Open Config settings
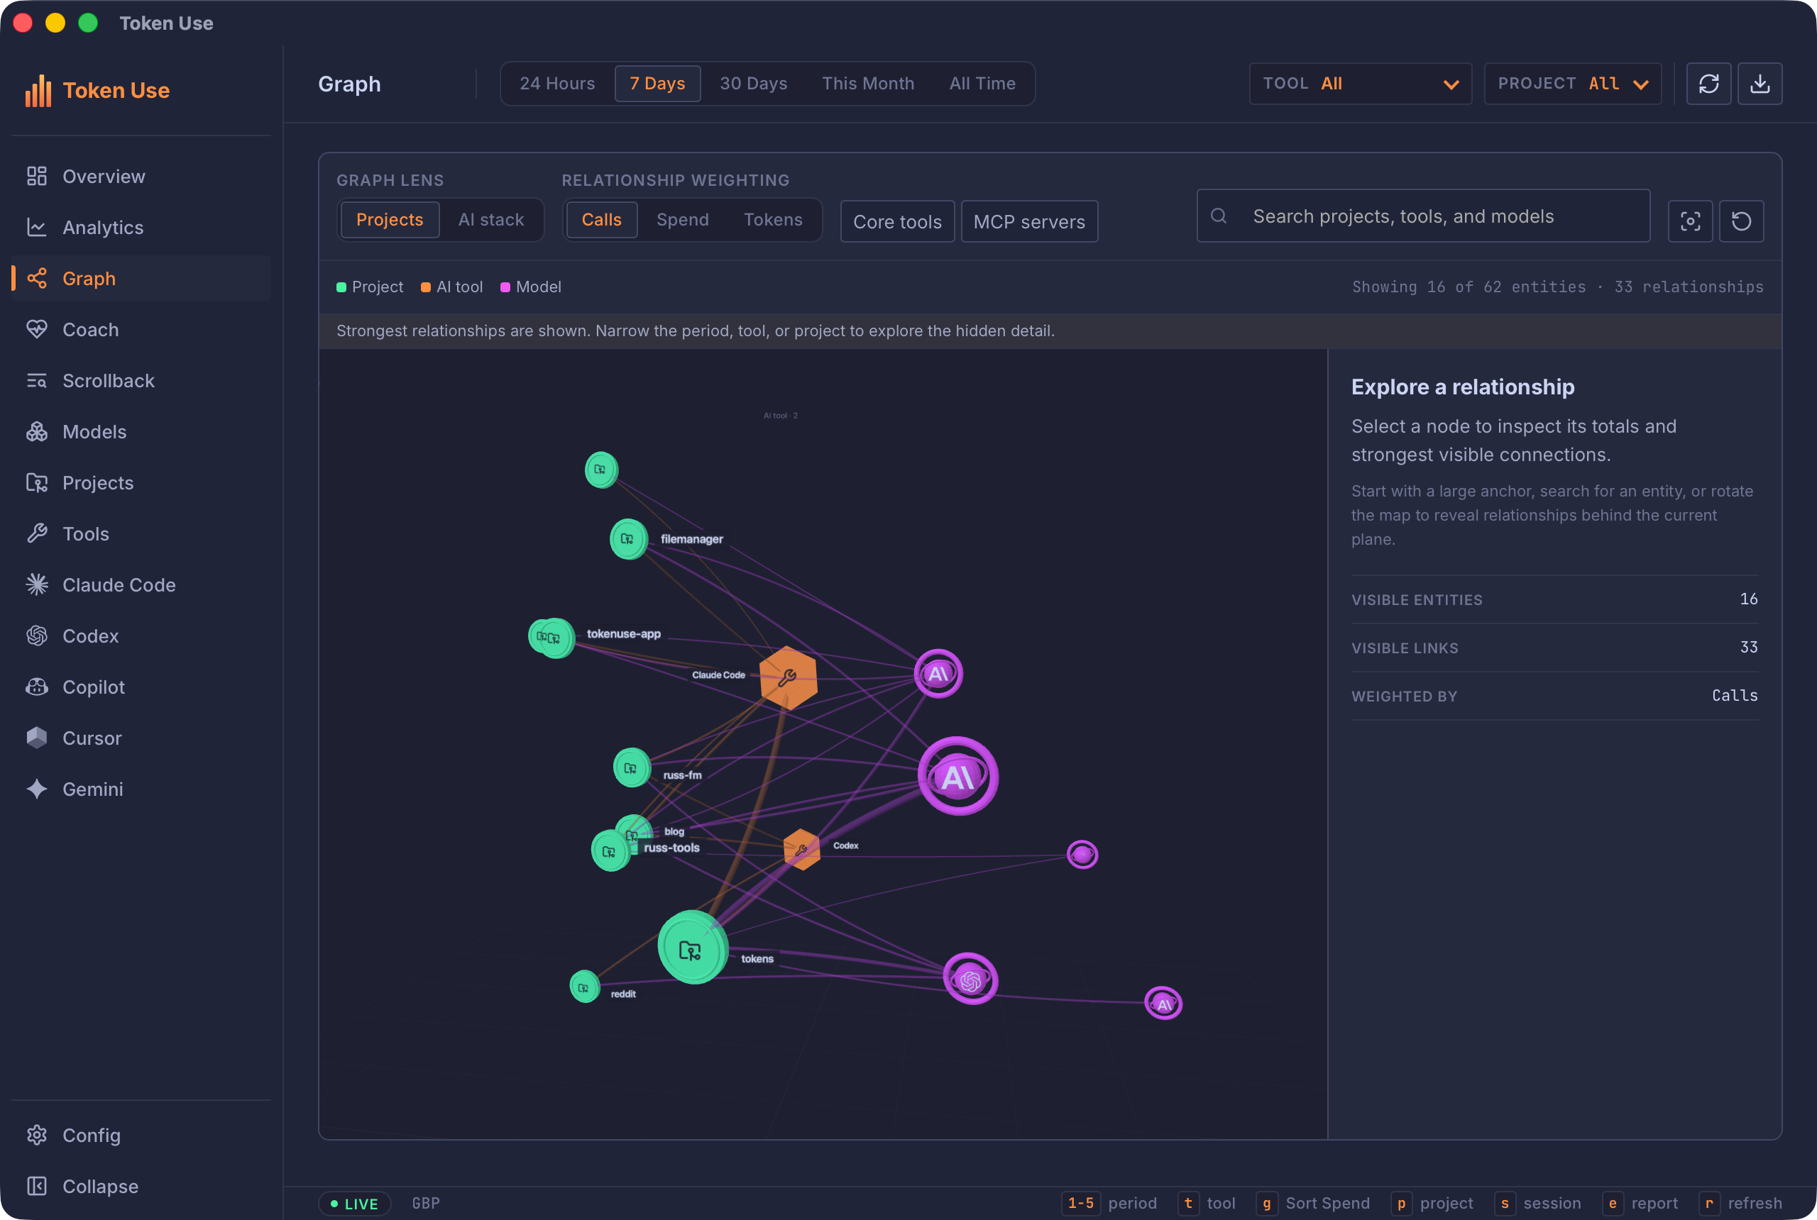The height and width of the screenshot is (1220, 1817). [141, 1135]
